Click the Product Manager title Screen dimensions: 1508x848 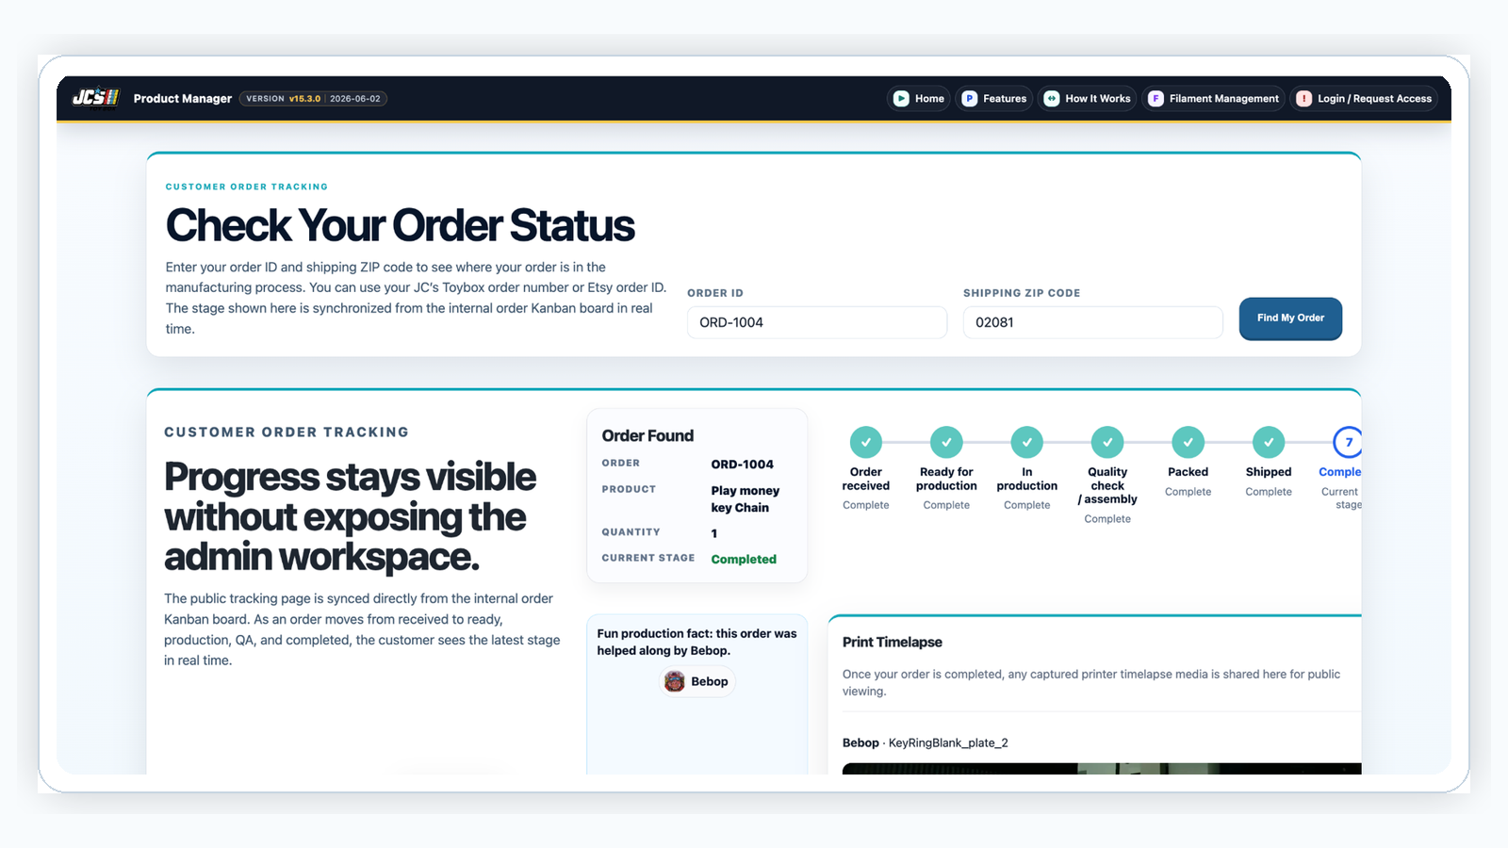pos(183,98)
